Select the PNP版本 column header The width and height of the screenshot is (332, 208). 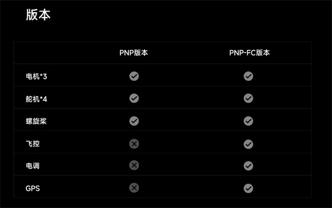tap(133, 53)
